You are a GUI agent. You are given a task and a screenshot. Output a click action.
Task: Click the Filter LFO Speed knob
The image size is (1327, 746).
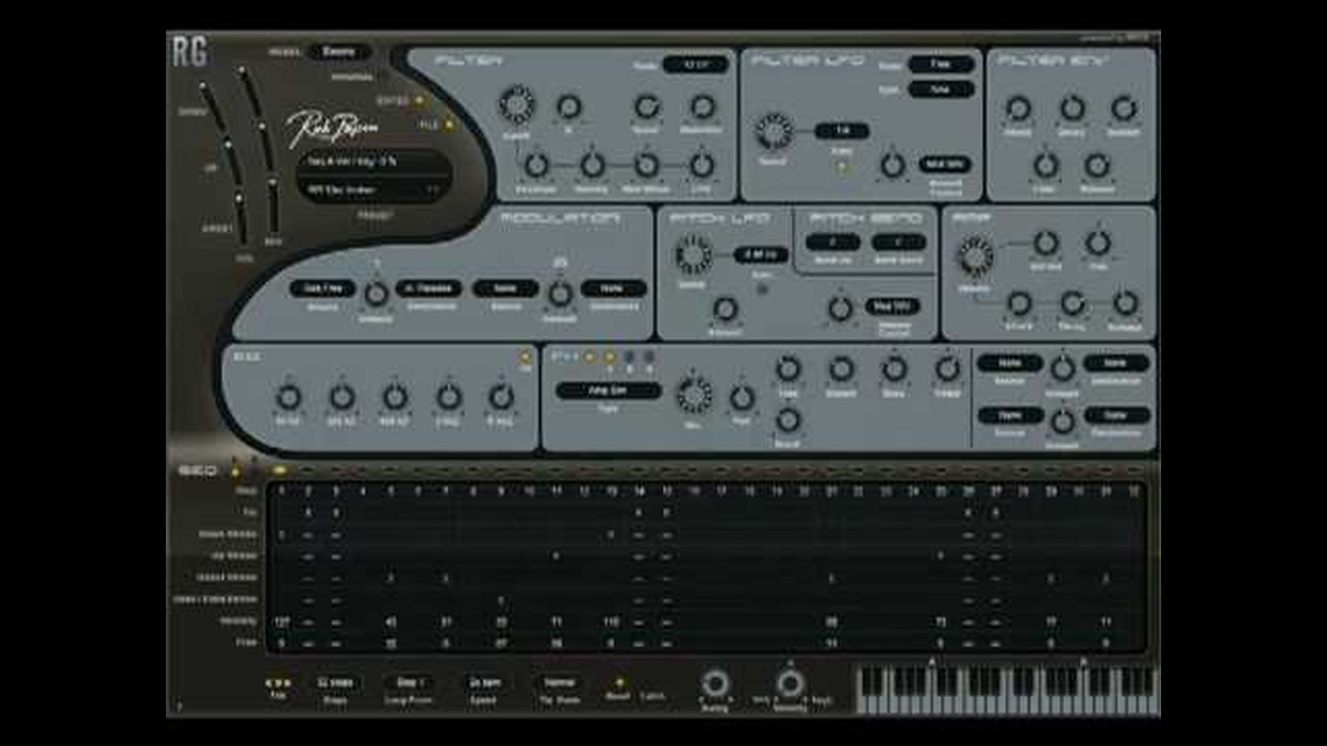[x=773, y=131]
